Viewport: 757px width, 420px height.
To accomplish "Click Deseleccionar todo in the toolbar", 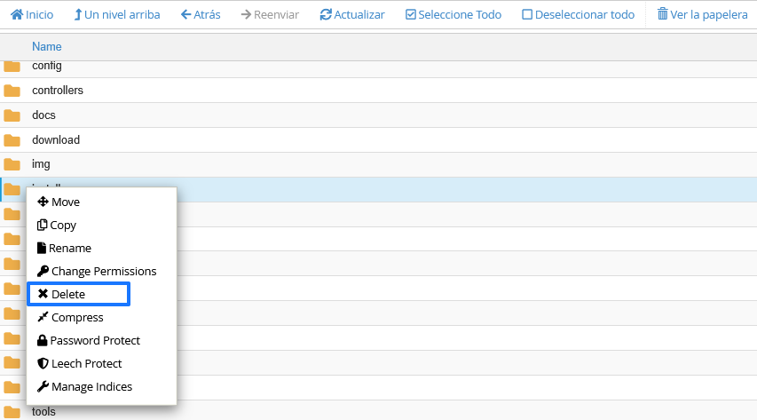I will tap(578, 14).
